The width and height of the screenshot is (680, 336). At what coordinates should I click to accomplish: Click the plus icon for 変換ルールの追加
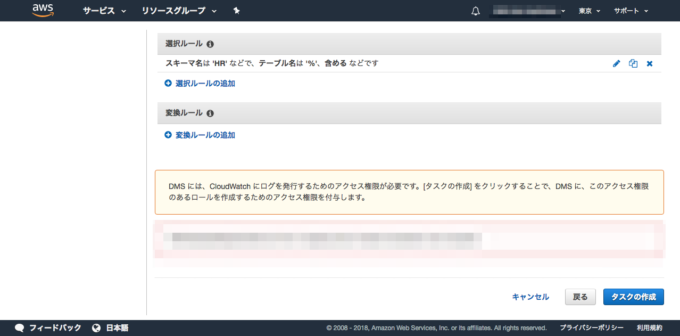point(168,135)
